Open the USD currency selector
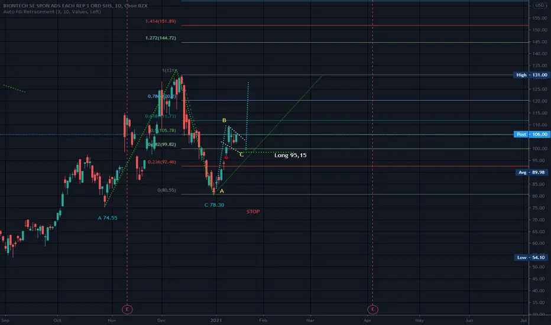The height and width of the screenshot is (325, 551). pyautogui.click(x=539, y=5)
